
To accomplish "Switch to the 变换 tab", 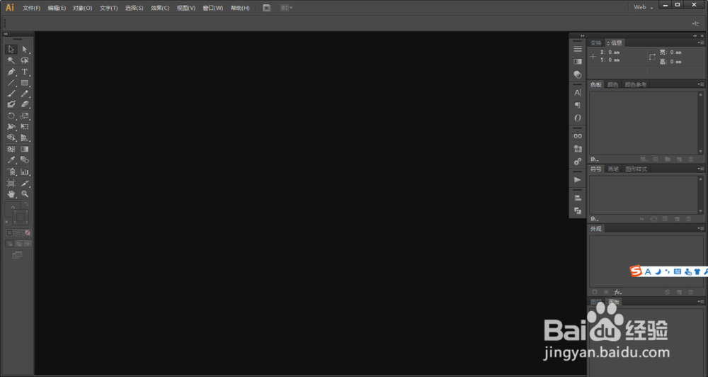I will pyautogui.click(x=596, y=43).
